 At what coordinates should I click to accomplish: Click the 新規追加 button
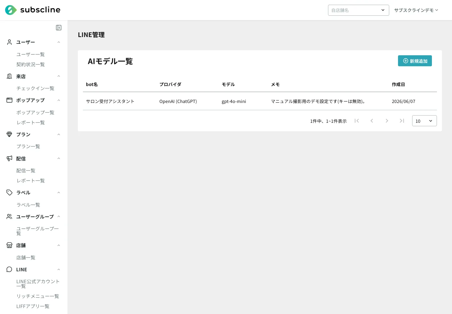415,61
